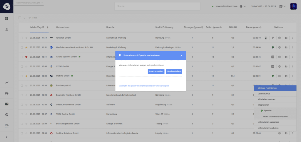Click the Branche column header
Viewport: 301px width, 142px height.
(x=111, y=27)
